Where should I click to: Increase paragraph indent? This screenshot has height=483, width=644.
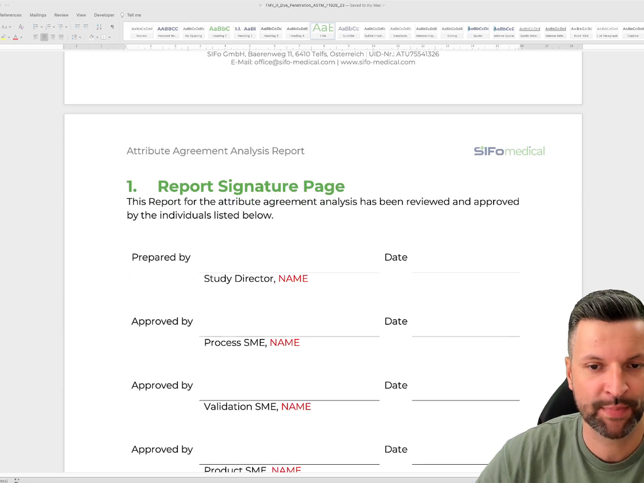86,26
